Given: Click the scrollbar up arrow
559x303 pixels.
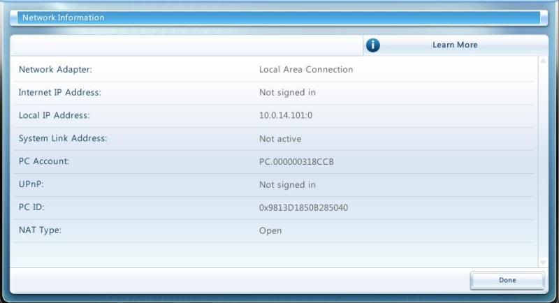Looking at the screenshot, I should 543,61.
